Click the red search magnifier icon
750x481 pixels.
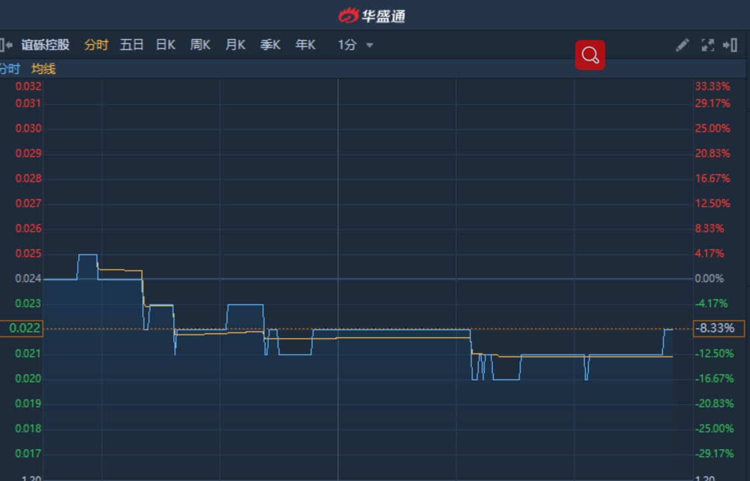[x=590, y=55]
